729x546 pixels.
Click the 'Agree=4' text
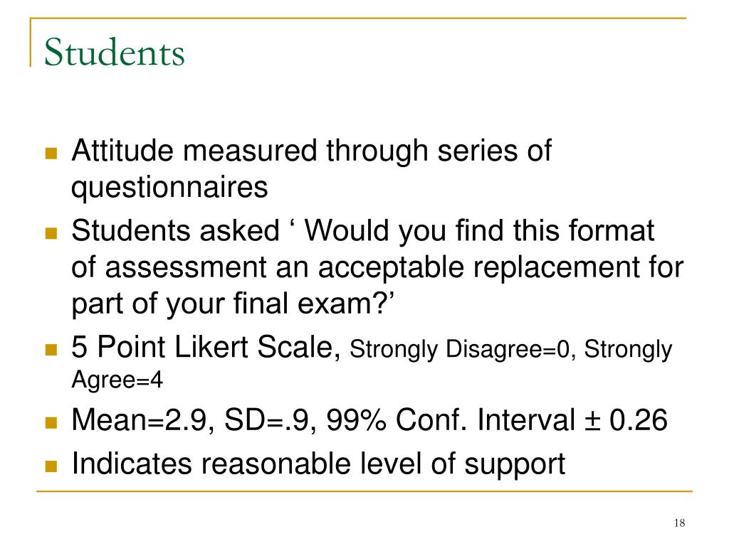(117, 380)
